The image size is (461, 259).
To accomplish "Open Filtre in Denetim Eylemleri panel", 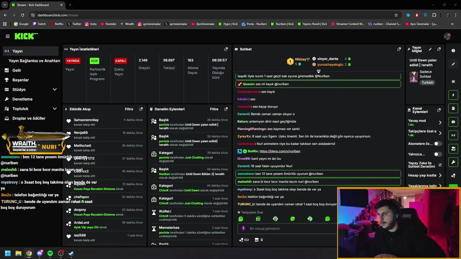I will pos(214,109).
